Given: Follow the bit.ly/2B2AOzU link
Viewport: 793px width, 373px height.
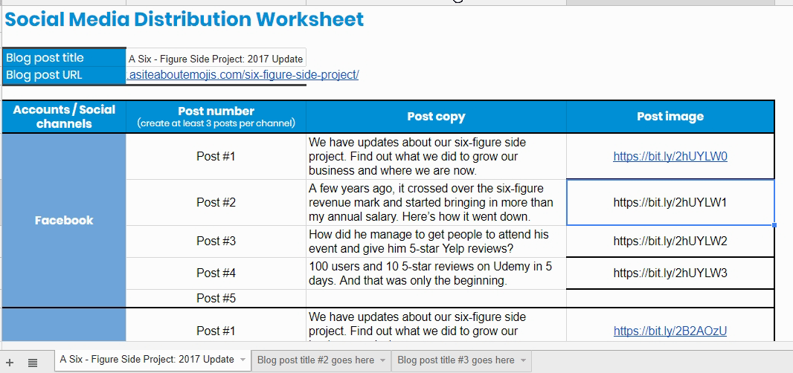Looking at the screenshot, I should point(670,331).
